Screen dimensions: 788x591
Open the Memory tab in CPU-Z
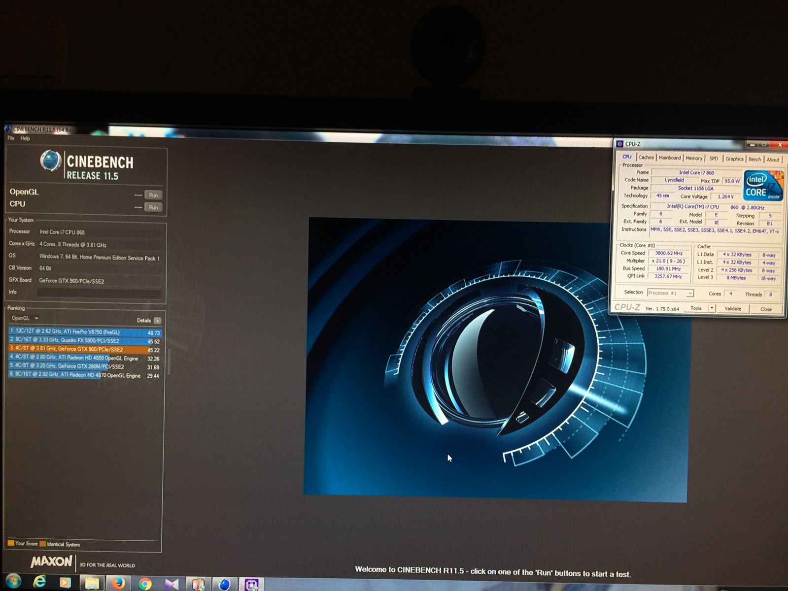694,158
